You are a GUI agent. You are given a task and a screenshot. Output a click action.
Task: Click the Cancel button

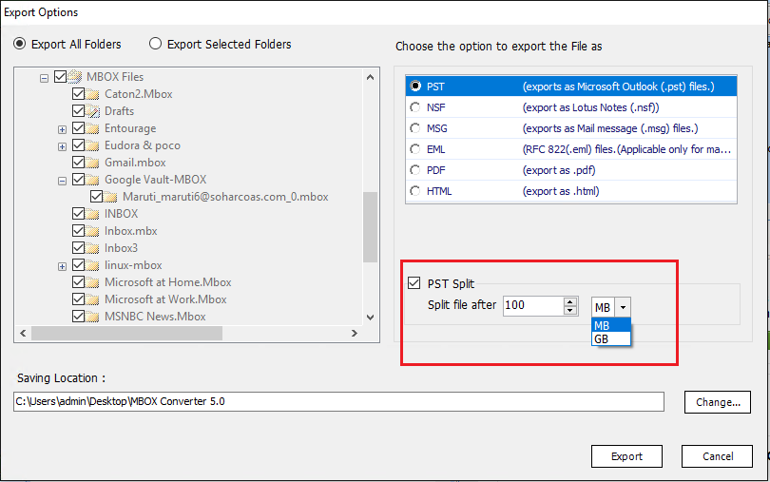[717, 456]
